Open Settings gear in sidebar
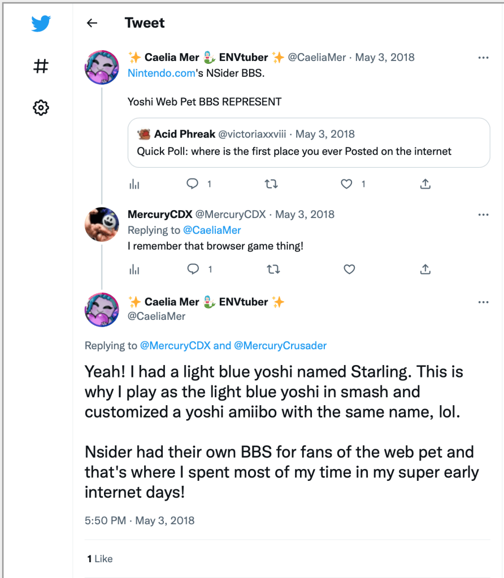504x578 pixels. 41,107
